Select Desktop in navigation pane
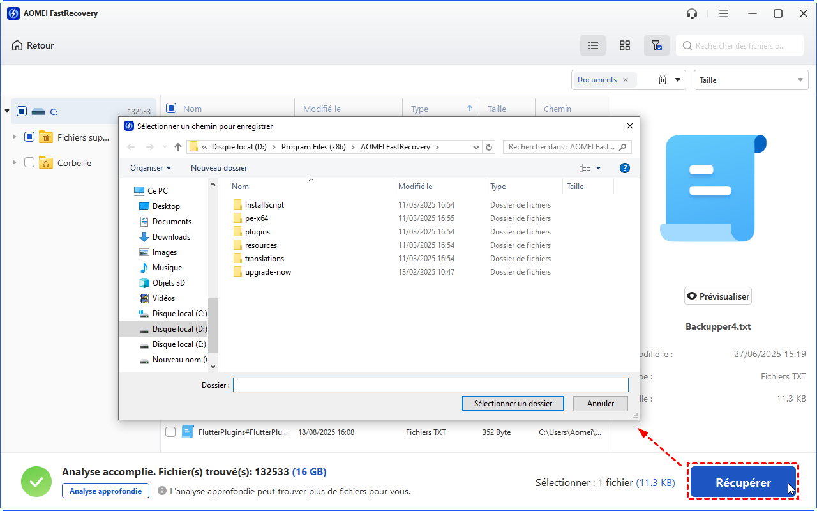Image resolution: width=817 pixels, height=511 pixels. pos(160,206)
